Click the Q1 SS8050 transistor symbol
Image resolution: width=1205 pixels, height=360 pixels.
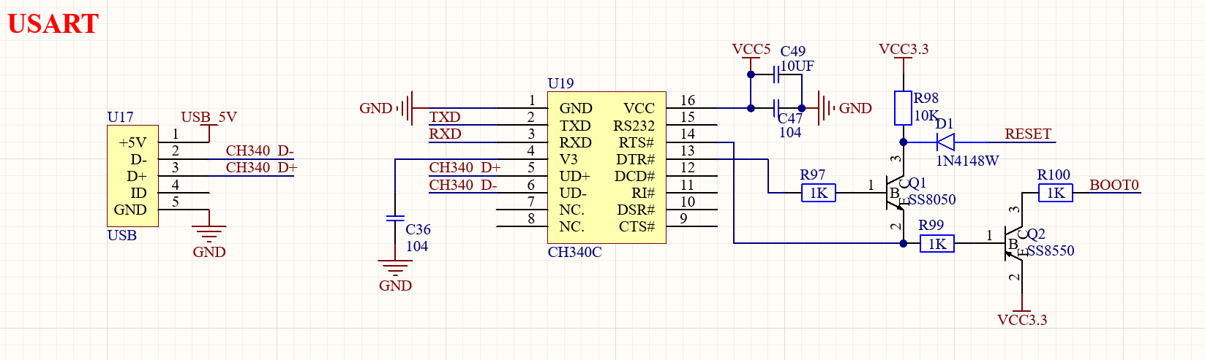click(x=896, y=193)
